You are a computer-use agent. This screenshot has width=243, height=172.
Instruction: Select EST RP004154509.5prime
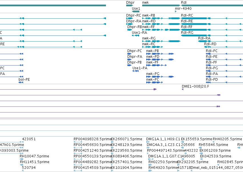pos(78,171)
